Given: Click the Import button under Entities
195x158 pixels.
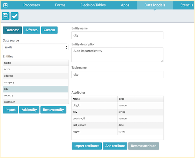Looking at the screenshot, I should (11, 110).
